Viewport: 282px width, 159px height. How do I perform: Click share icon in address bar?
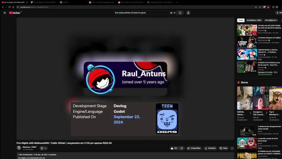260,7
